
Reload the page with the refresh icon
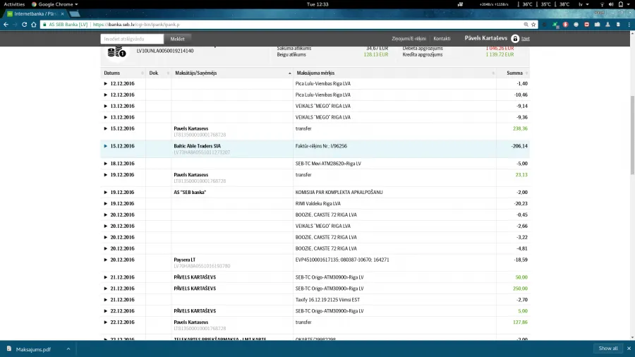[24, 25]
